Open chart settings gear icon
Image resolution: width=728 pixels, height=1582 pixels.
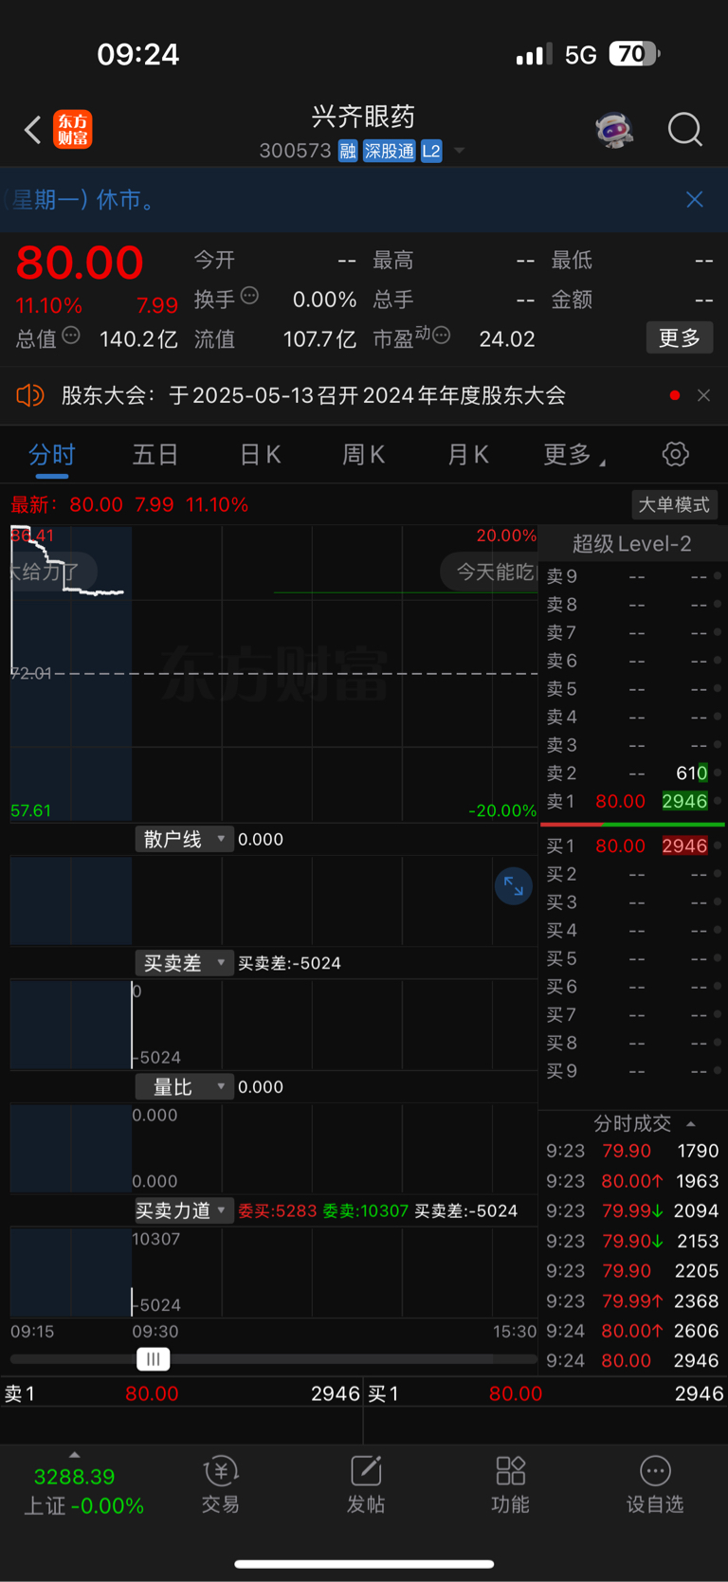(x=676, y=454)
